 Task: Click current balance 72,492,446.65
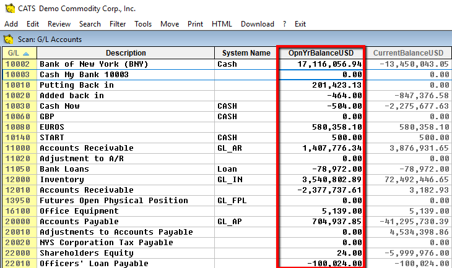tap(417, 180)
